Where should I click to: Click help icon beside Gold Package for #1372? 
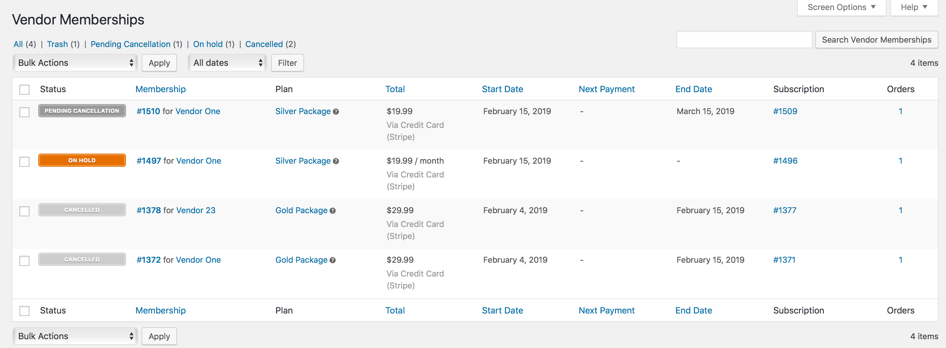click(x=332, y=261)
